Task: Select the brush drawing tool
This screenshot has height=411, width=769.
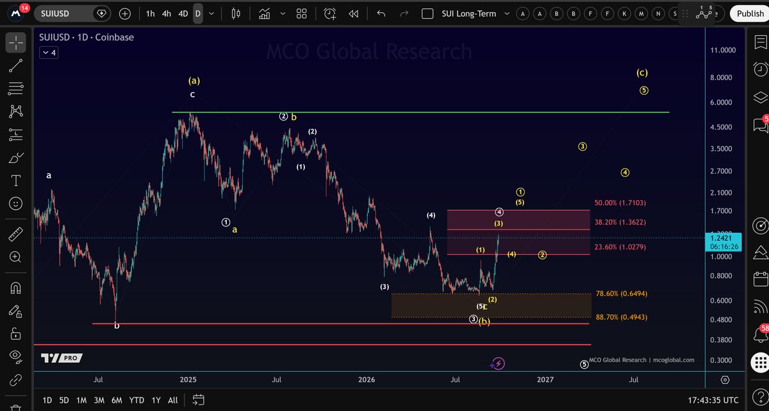Action: pos(16,157)
